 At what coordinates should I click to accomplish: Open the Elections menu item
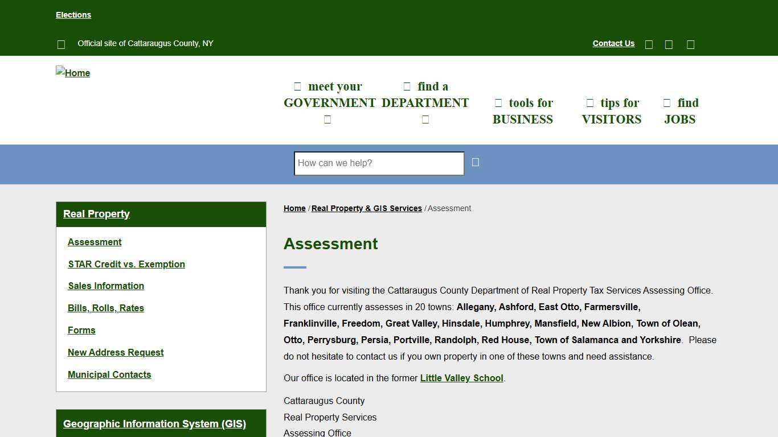(x=73, y=15)
